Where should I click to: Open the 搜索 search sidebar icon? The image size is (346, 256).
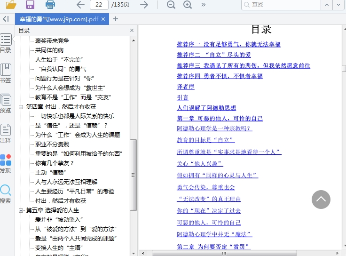point(6,194)
